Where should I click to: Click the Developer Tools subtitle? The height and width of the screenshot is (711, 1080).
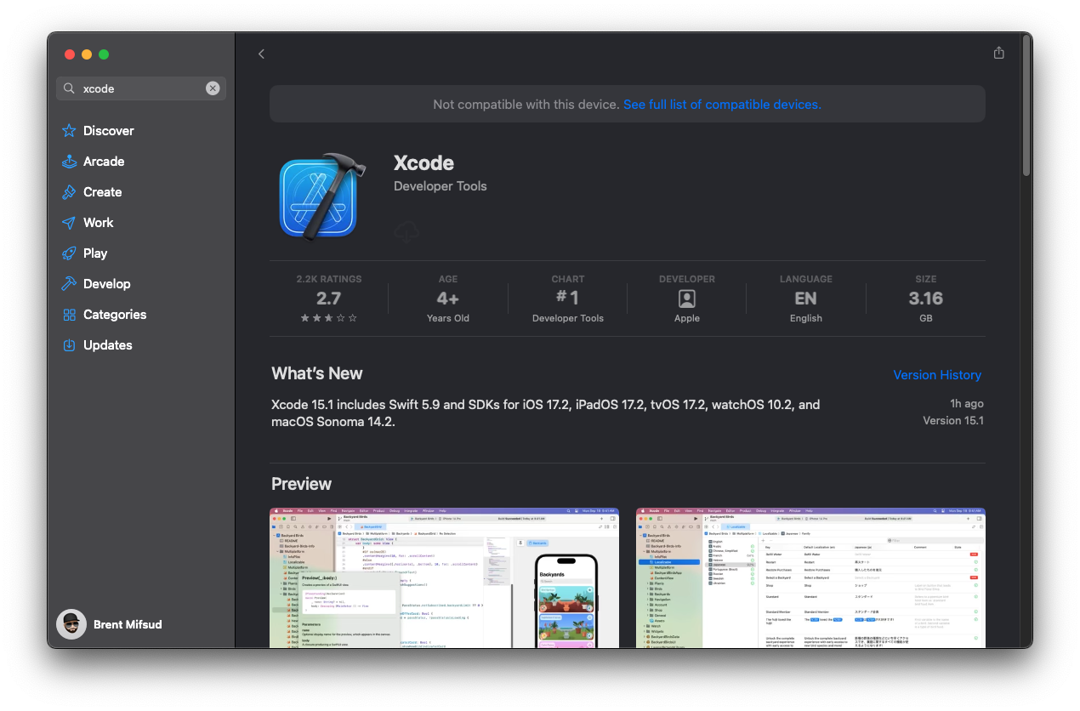(x=441, y=186)
